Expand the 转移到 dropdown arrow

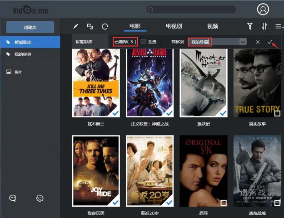243,42
